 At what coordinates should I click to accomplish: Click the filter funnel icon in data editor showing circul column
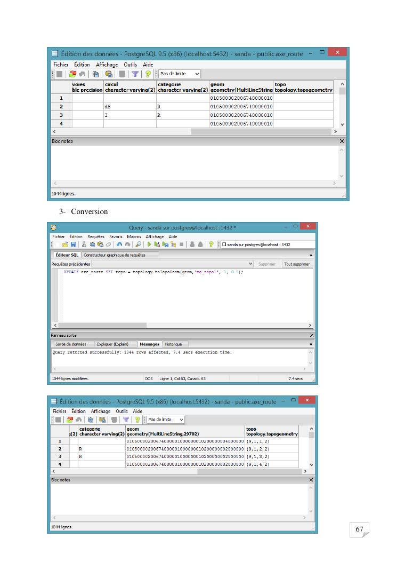click(x=135, y=74)
